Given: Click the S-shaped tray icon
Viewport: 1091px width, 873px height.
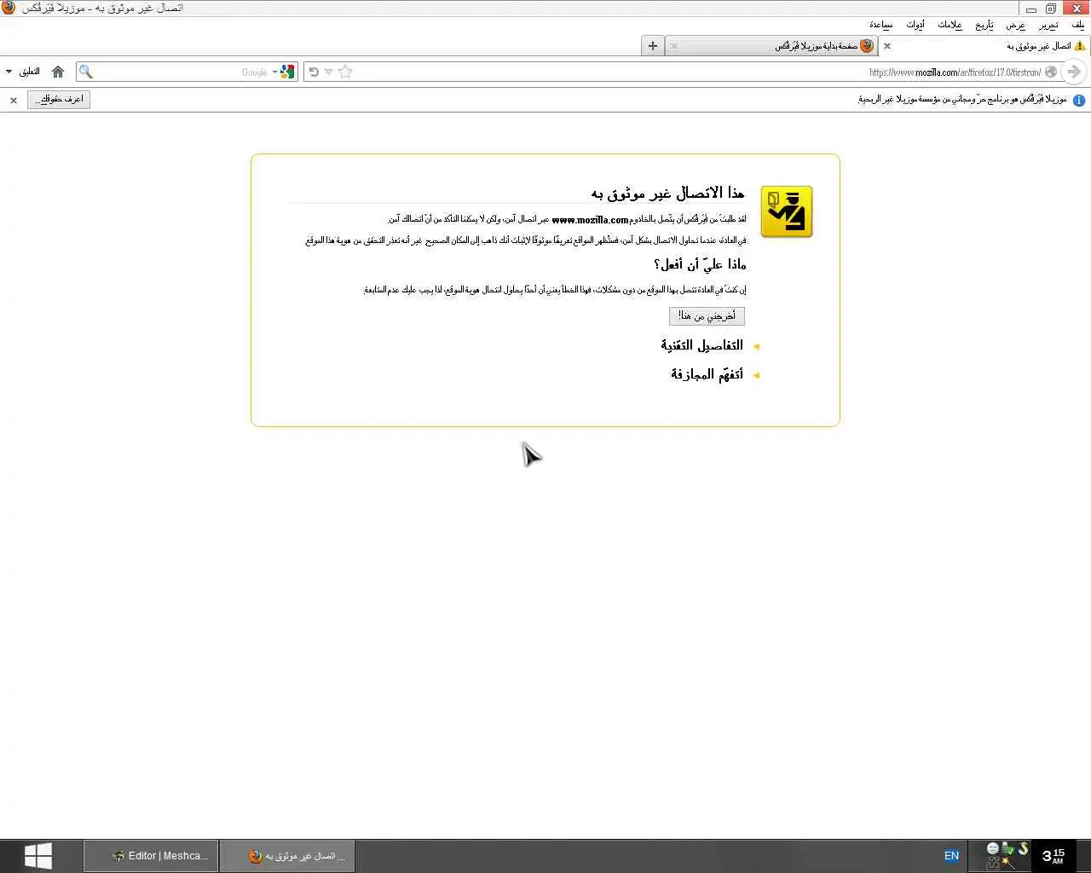Looking at the screenshot, I should [1023, 848].
